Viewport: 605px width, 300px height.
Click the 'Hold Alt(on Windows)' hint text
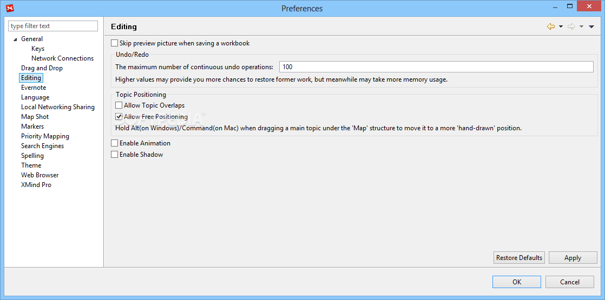pos(318,128)
